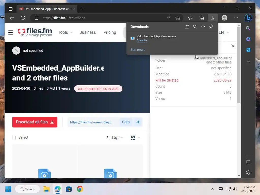This screenshot has width=260, height=195.
Task: Open Edge Settings and more ellipsis
Action: tap(236, 18)
